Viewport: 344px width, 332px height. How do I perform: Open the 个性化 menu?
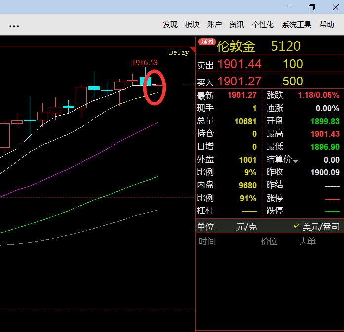pyautogui.click(x=263, y=25)
